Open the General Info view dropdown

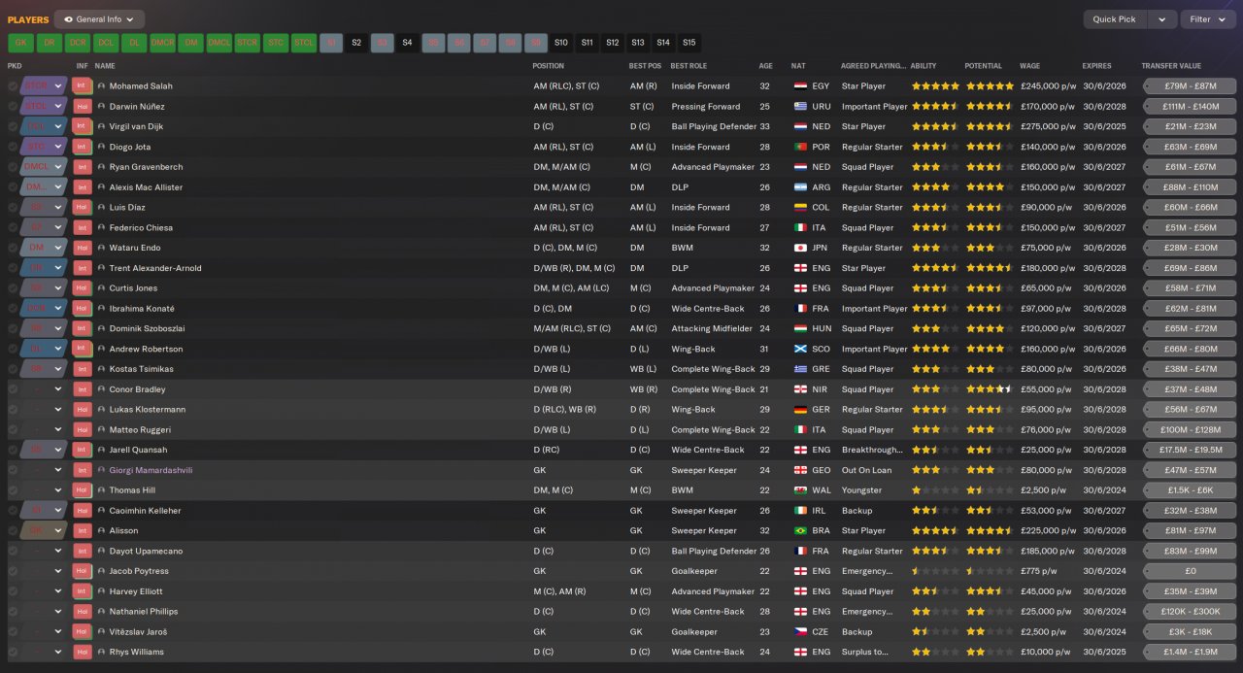click(100, 19)
